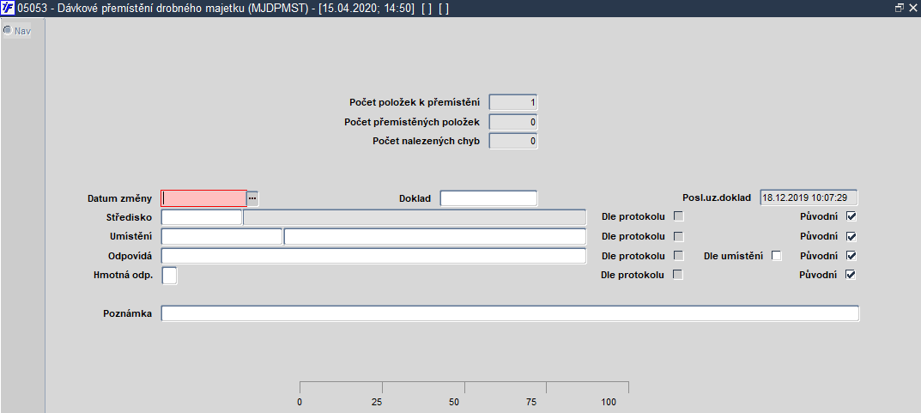Viewport: 921px width, 413px height.
Task: Click the Počet přemístěných položek value
Action: (x=513, y=122)
